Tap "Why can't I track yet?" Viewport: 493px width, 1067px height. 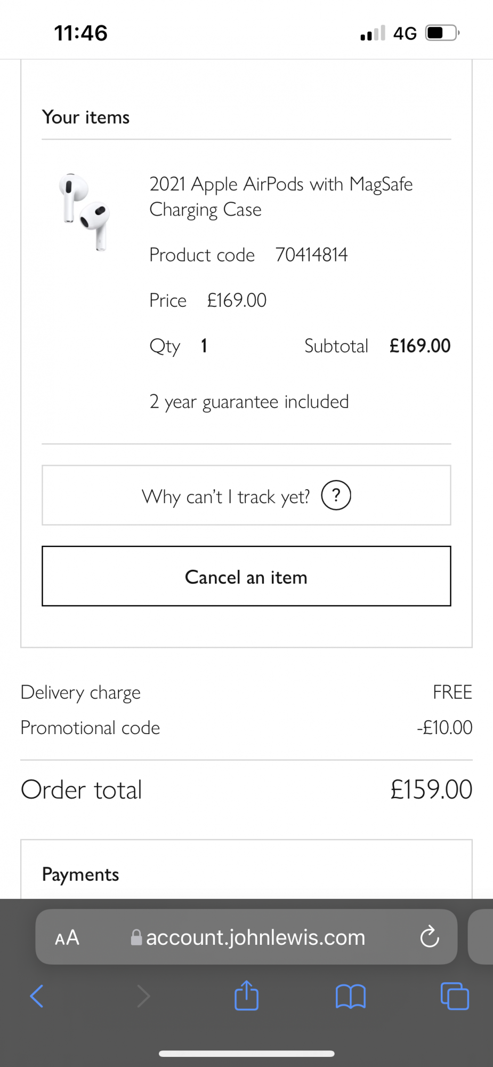tap(226, 497)
